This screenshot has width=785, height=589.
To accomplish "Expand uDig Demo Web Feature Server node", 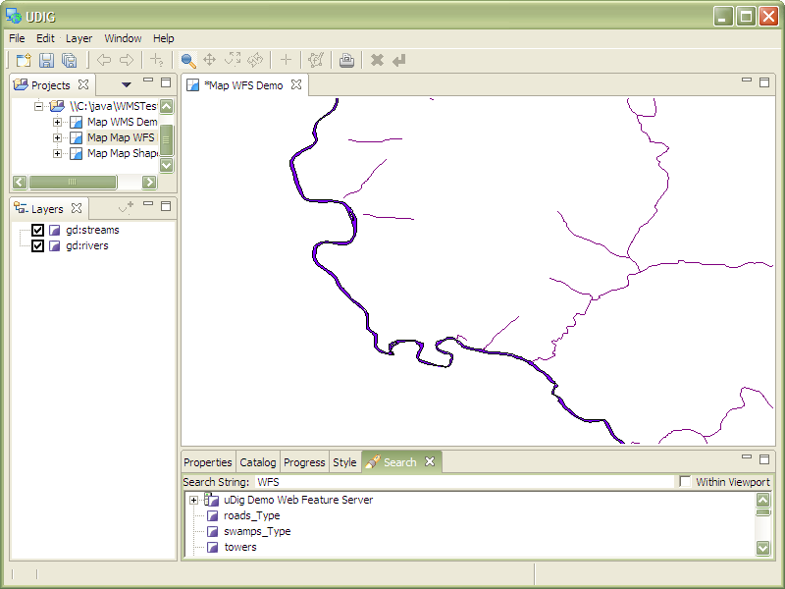I will (193, 500).
